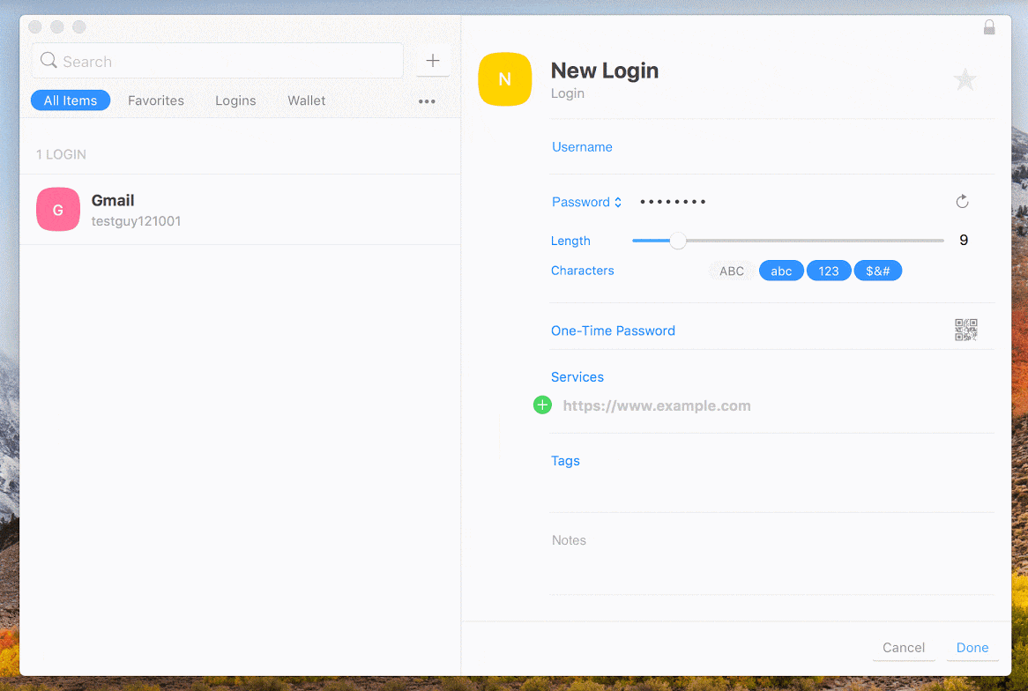The image size is (1028, 691).
Task: Click the plus icon to add new item
Action: click(433, 61)
